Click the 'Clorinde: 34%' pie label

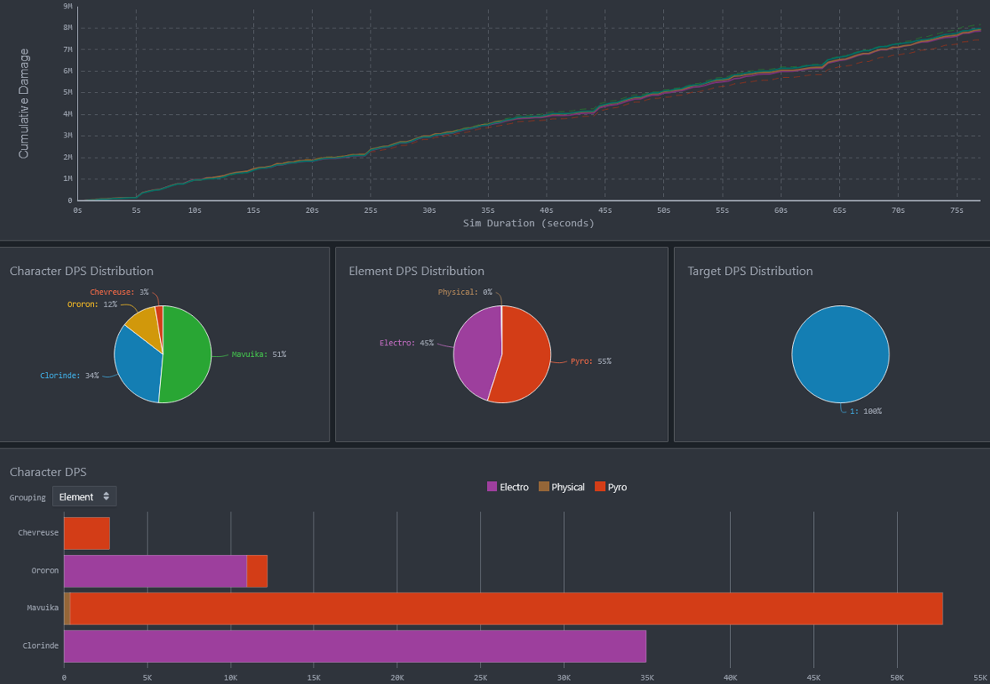(70, 376)
